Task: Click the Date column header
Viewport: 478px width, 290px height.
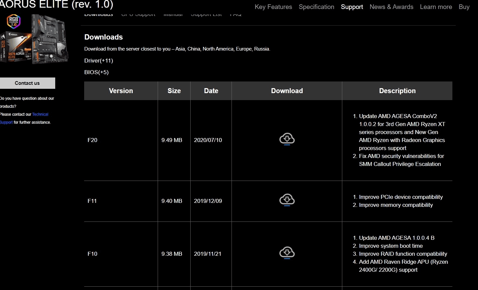Action: point(211,91)
